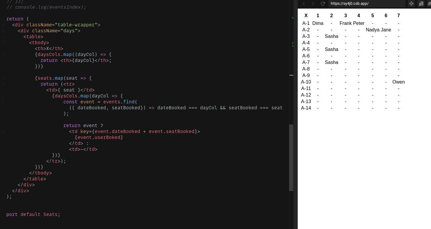The width and height of the screenshot is (431, 229).
Task: Place cursor on "days" className string
Action: [x=69, y=31]
